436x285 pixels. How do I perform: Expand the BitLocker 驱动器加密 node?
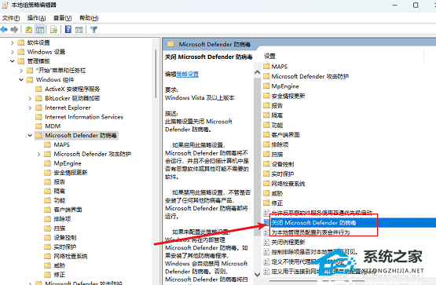point(30,98)
